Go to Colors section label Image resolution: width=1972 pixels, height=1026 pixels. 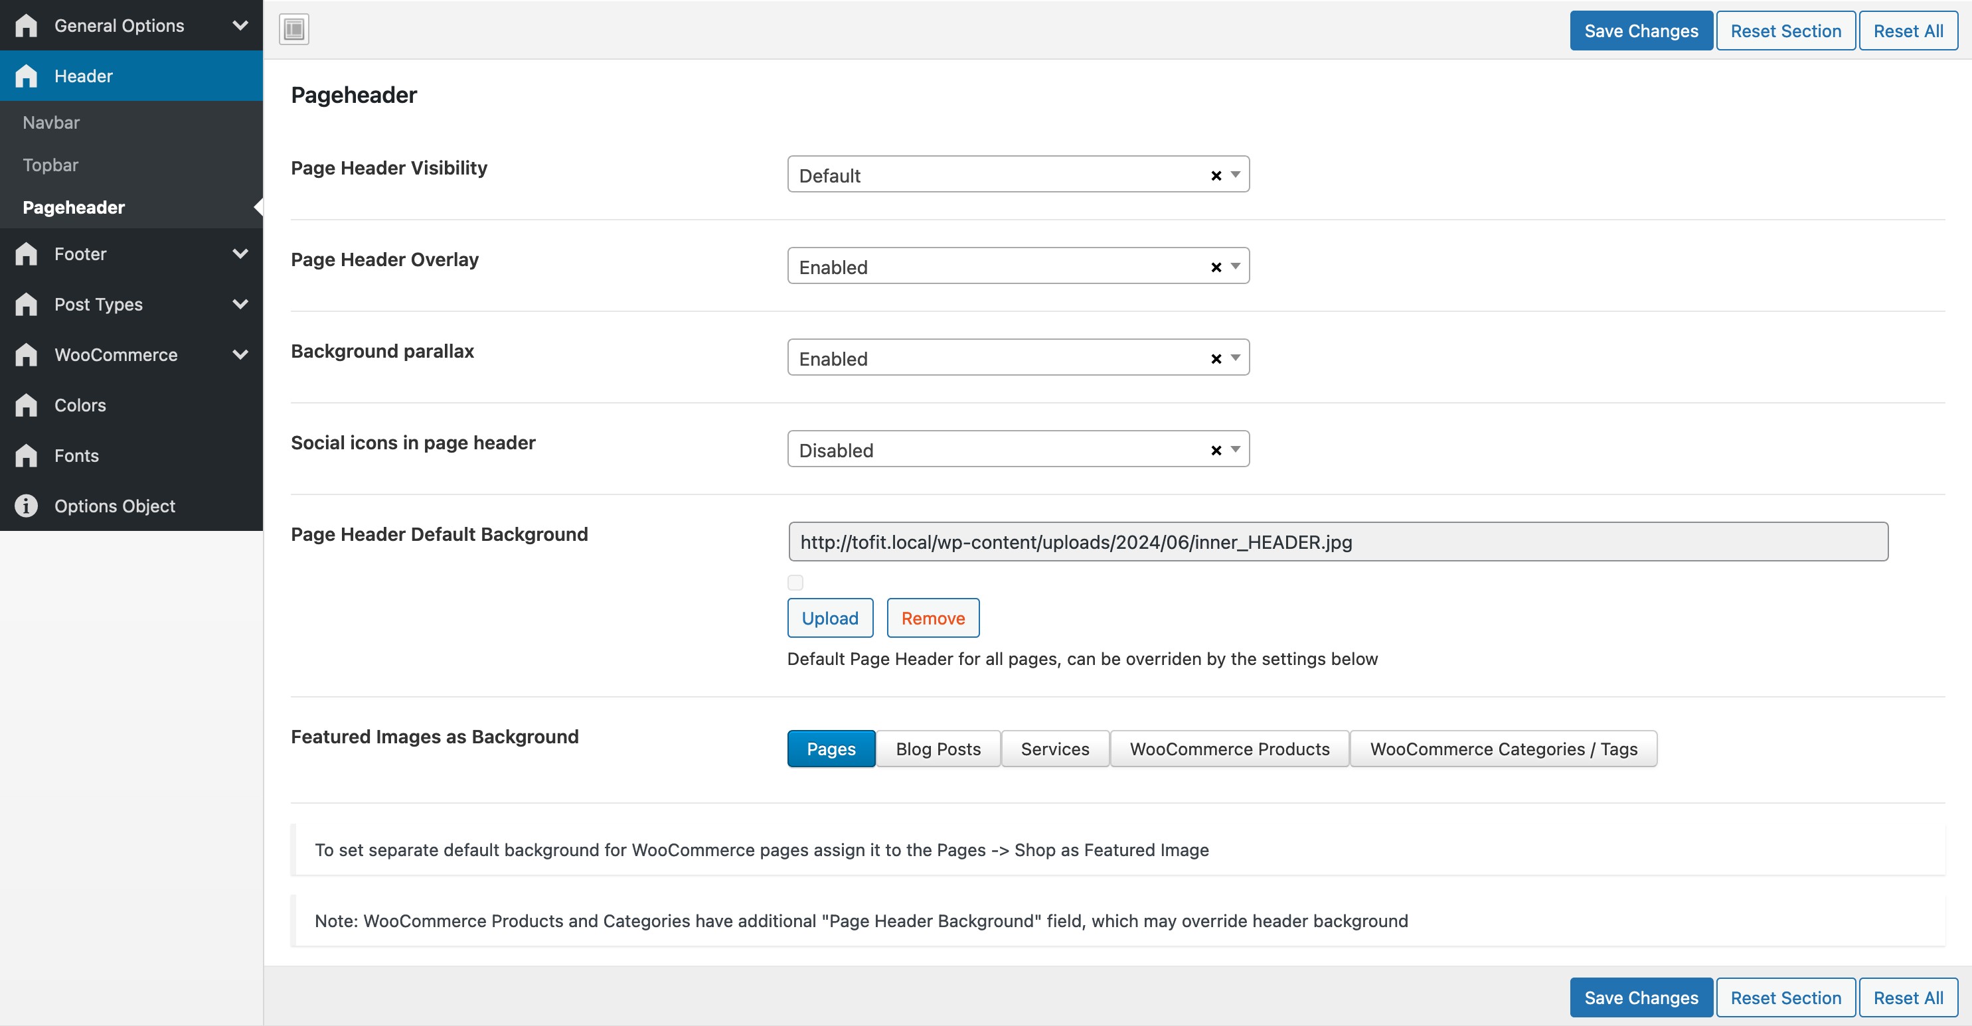[x=80, y=405]
